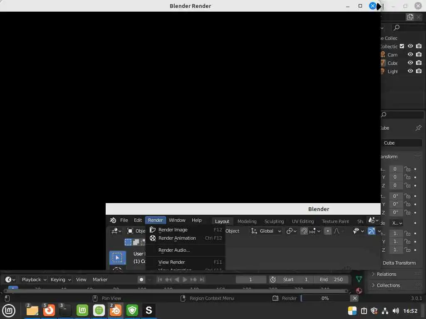426x319 pixels.
Task: Click the Blender logo menu icon
Action: tap(113, 220)
